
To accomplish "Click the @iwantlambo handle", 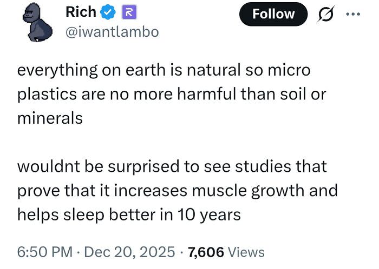I will tap(112, 32).
